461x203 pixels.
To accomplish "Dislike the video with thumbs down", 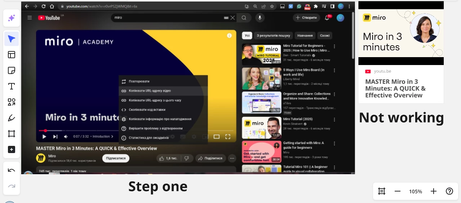I will tap(187, 158).
